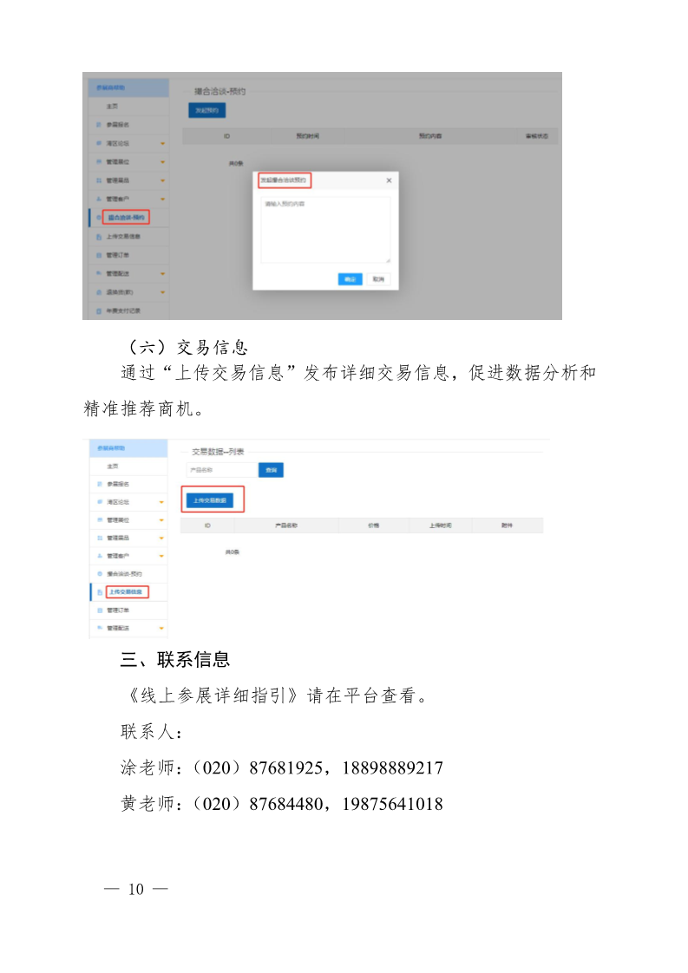Click 审核状态 column header
Viewport: 688px width, 973px height.
(x=536, y=136)
